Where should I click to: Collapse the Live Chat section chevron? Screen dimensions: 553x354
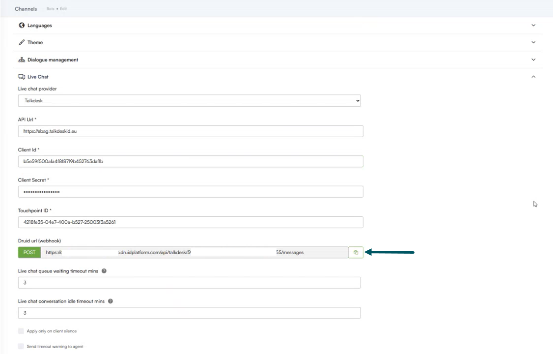pos(533,77)
